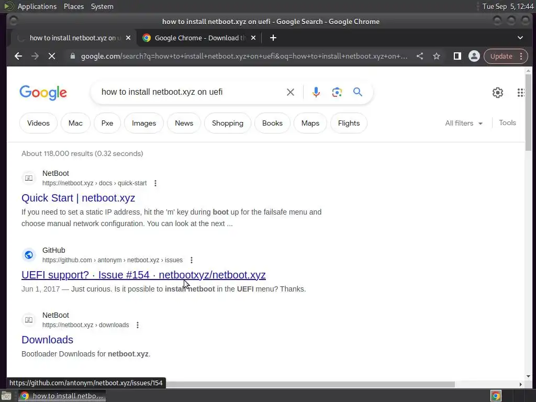Stop loading the current page
Viewport: 536px width, 402px height.
point(52,56)
